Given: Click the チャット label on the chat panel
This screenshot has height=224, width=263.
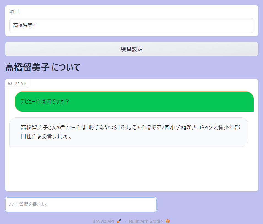Looking at the screenshot, I should coord(20,83).
